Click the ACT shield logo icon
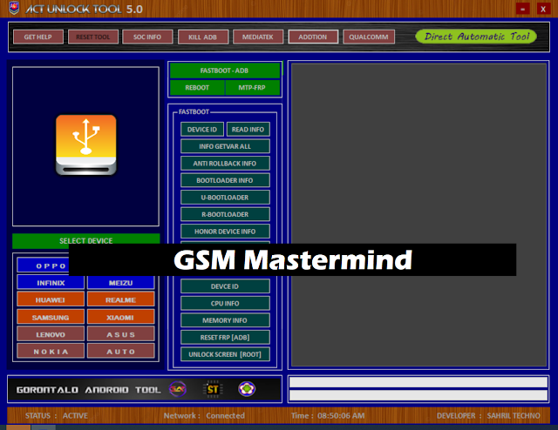Viewport: 558px width, 430px height. (14, 8)
